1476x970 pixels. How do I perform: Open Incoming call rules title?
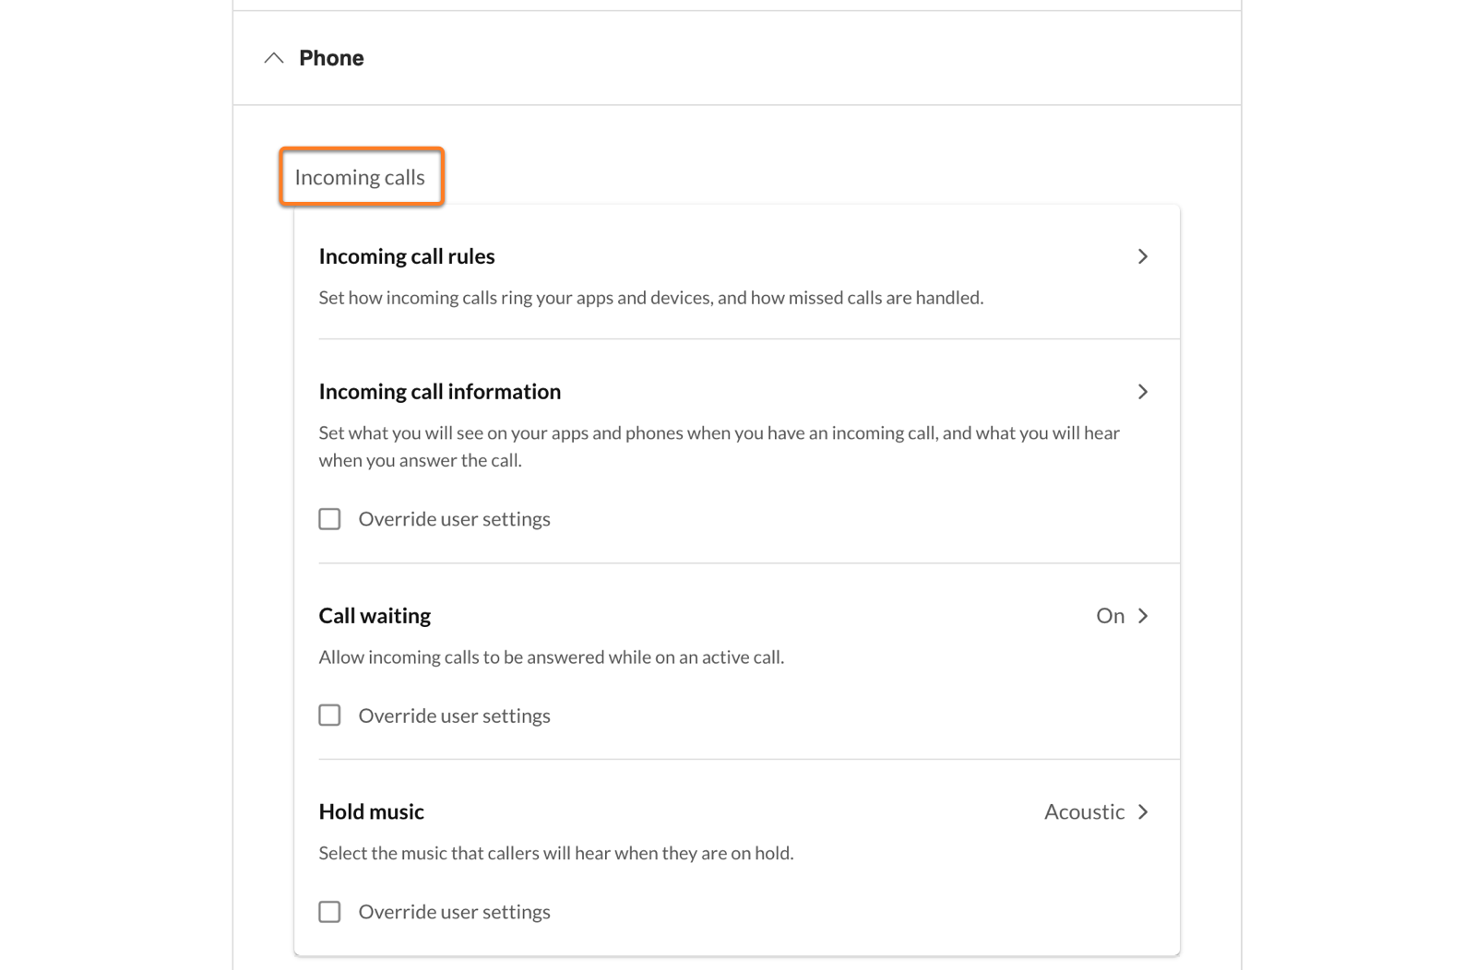(x=407, y=256)
